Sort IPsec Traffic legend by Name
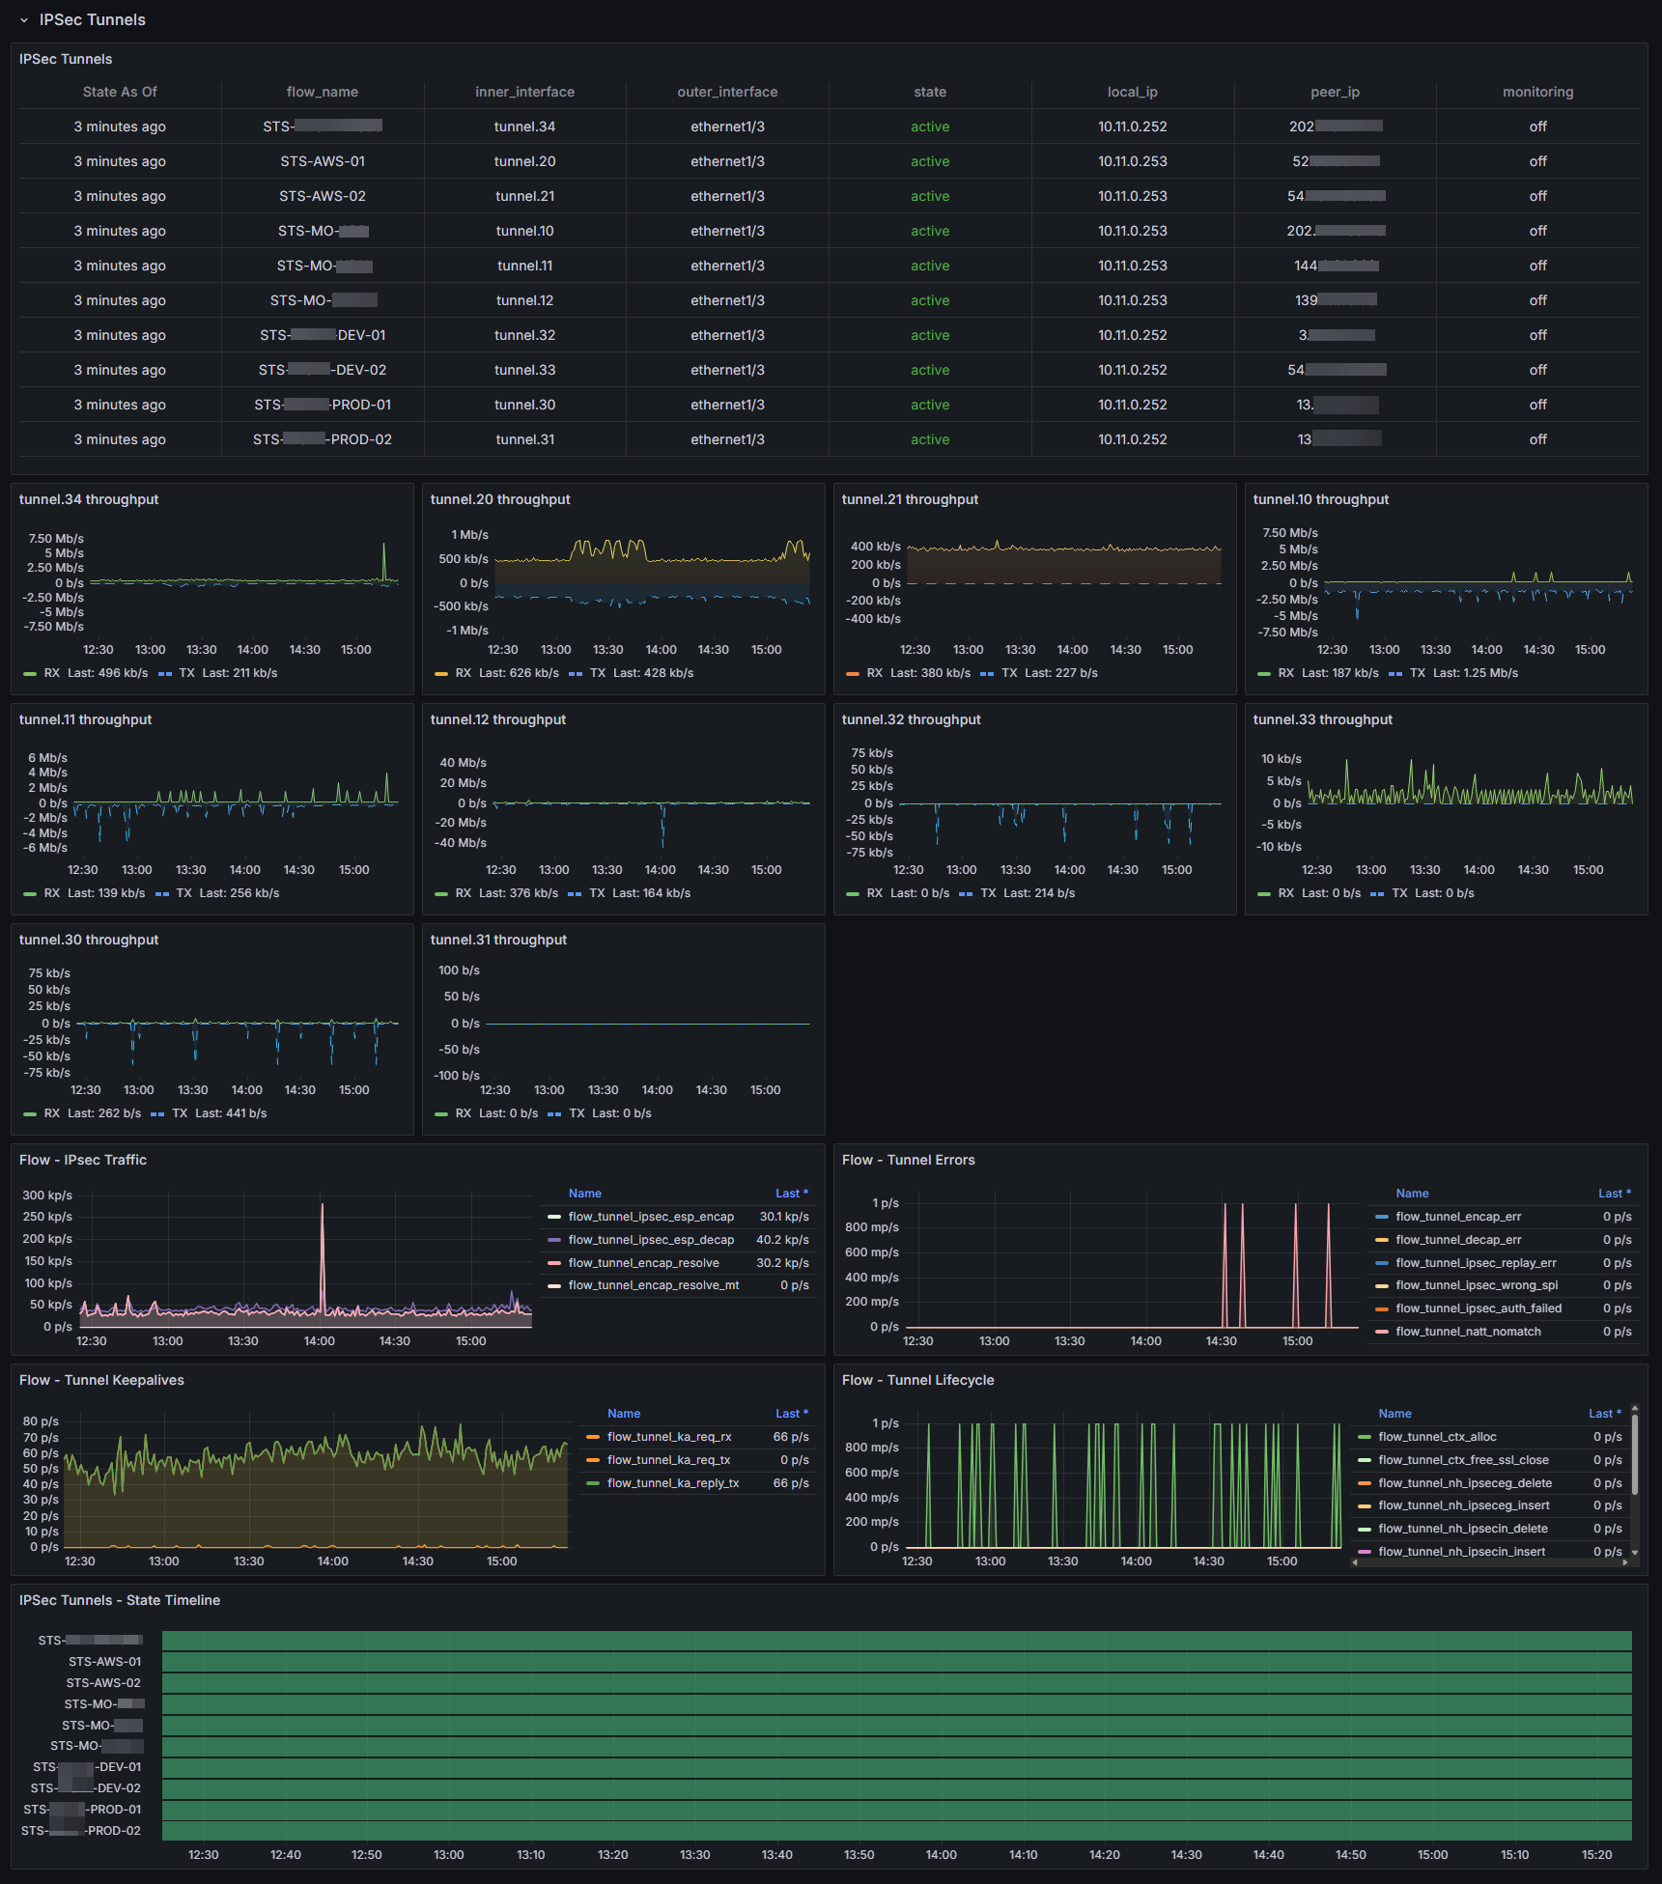Screen dimensions: 1662x1884 coord(585,1194)
